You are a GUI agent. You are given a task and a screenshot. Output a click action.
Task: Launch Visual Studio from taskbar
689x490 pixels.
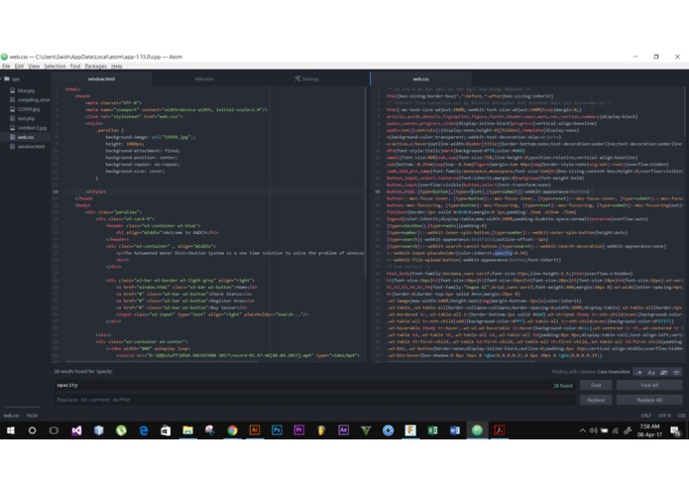click(x=76, y=430)
